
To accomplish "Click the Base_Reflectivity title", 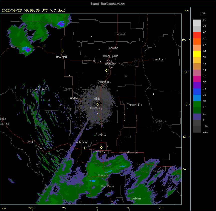I will point(108,4).
